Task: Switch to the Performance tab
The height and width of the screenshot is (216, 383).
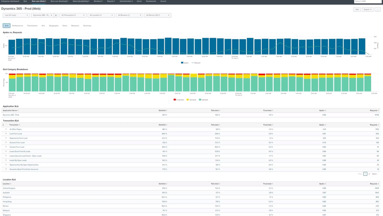Action: tap(18, 26)
